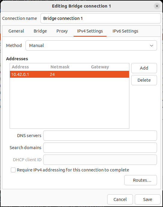Switch to the General tab

(x=16, y=31)
